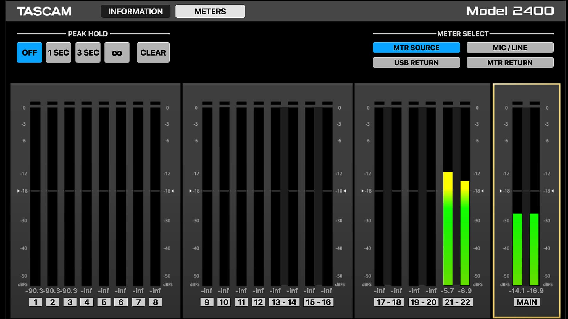Select USB RETURN meter source

pyautogui.click(x=416, y=63)
